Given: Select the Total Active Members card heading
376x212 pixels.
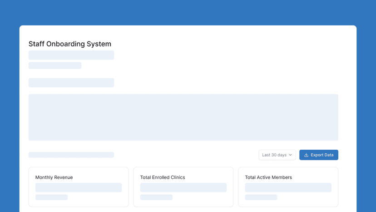Looking at the screenshot, I should (268, 177).
